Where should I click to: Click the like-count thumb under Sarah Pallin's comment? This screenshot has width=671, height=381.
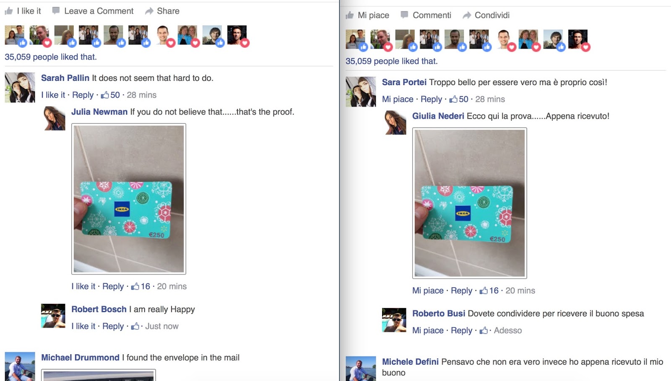[105, 95]
